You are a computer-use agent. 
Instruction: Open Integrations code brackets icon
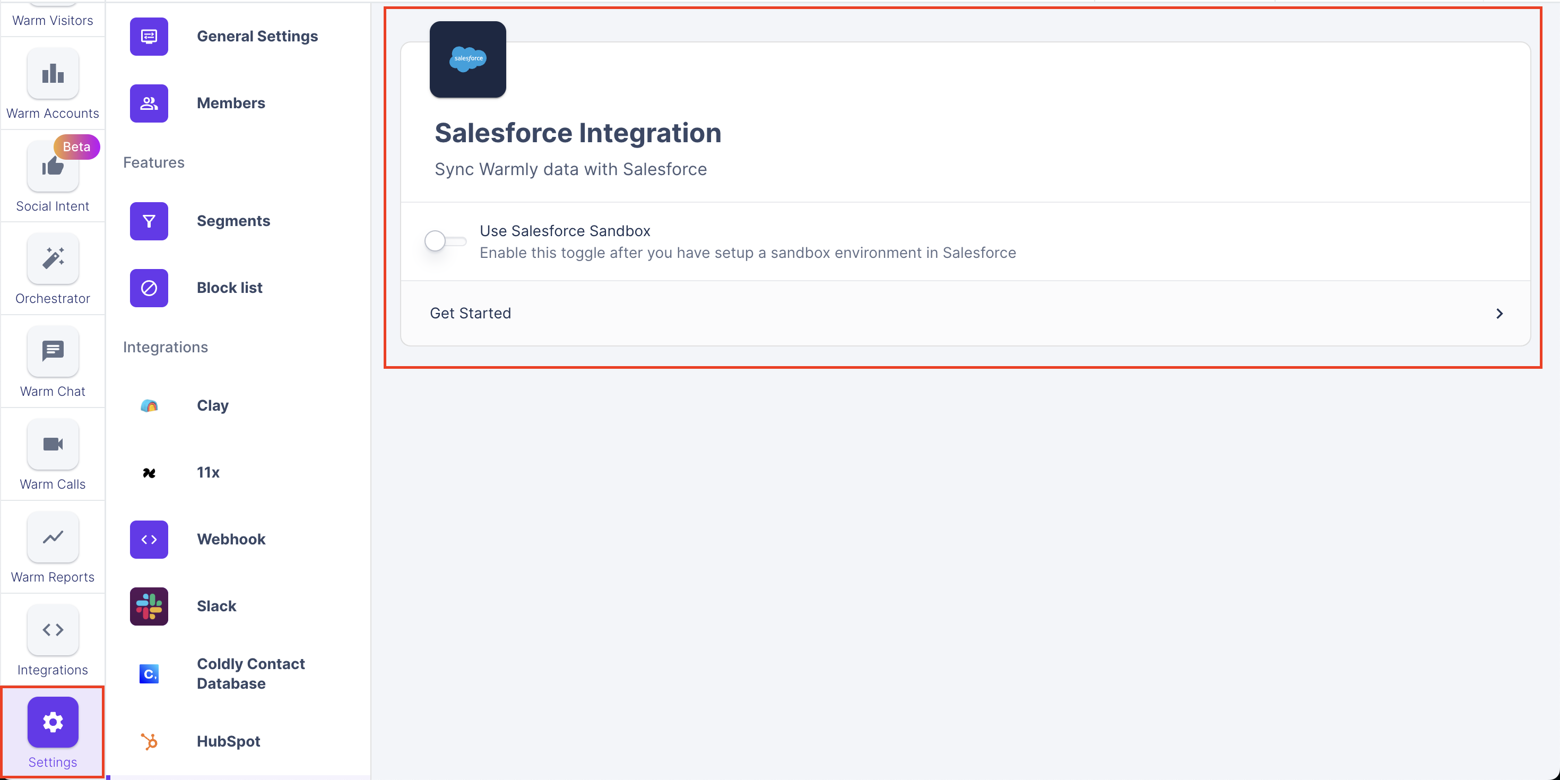(53, 629)
